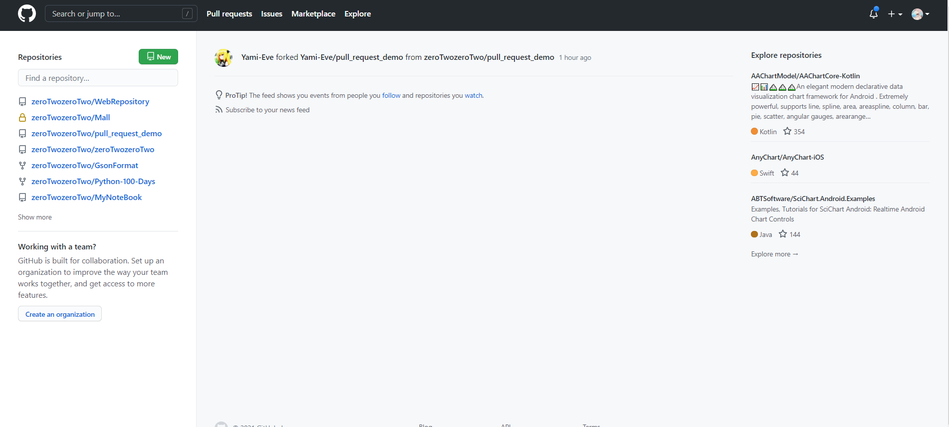This screenshot has width=949, height=427.
Task: Open zeroTwozeroTwo/zeroTwozeroTwo repository
Action: [93, 149]
